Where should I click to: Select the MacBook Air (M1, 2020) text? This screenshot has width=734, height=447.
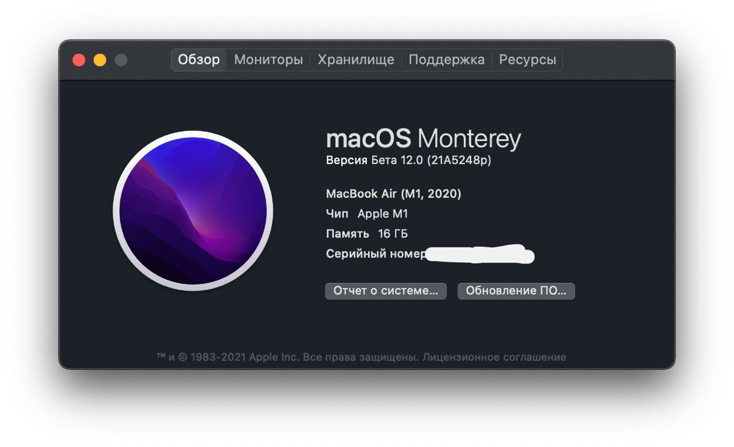tap(393, 194)
